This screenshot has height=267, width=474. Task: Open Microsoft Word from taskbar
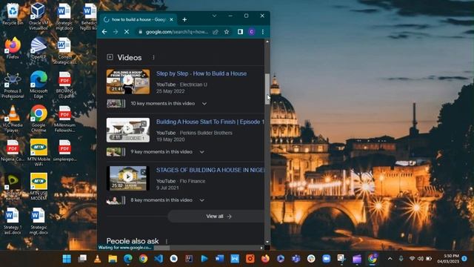pos(219,259)
